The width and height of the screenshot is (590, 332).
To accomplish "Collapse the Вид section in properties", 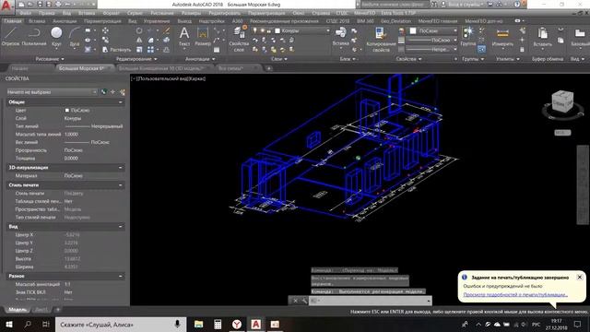I will (121, 227).
